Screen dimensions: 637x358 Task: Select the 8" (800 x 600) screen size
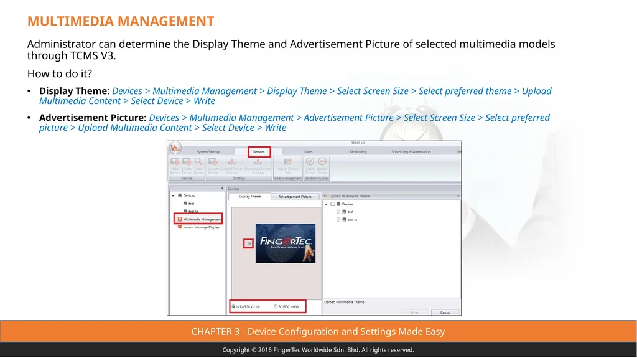point(287,307)
